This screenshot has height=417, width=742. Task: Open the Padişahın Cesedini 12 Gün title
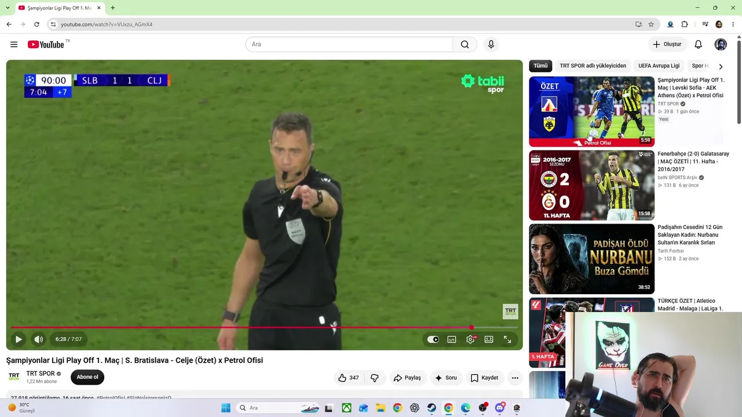[690, 235]
